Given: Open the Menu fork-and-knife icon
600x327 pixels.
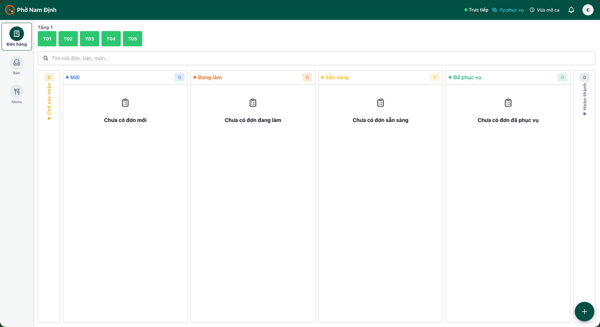Looking at the screenshot, I should (17, 91).
